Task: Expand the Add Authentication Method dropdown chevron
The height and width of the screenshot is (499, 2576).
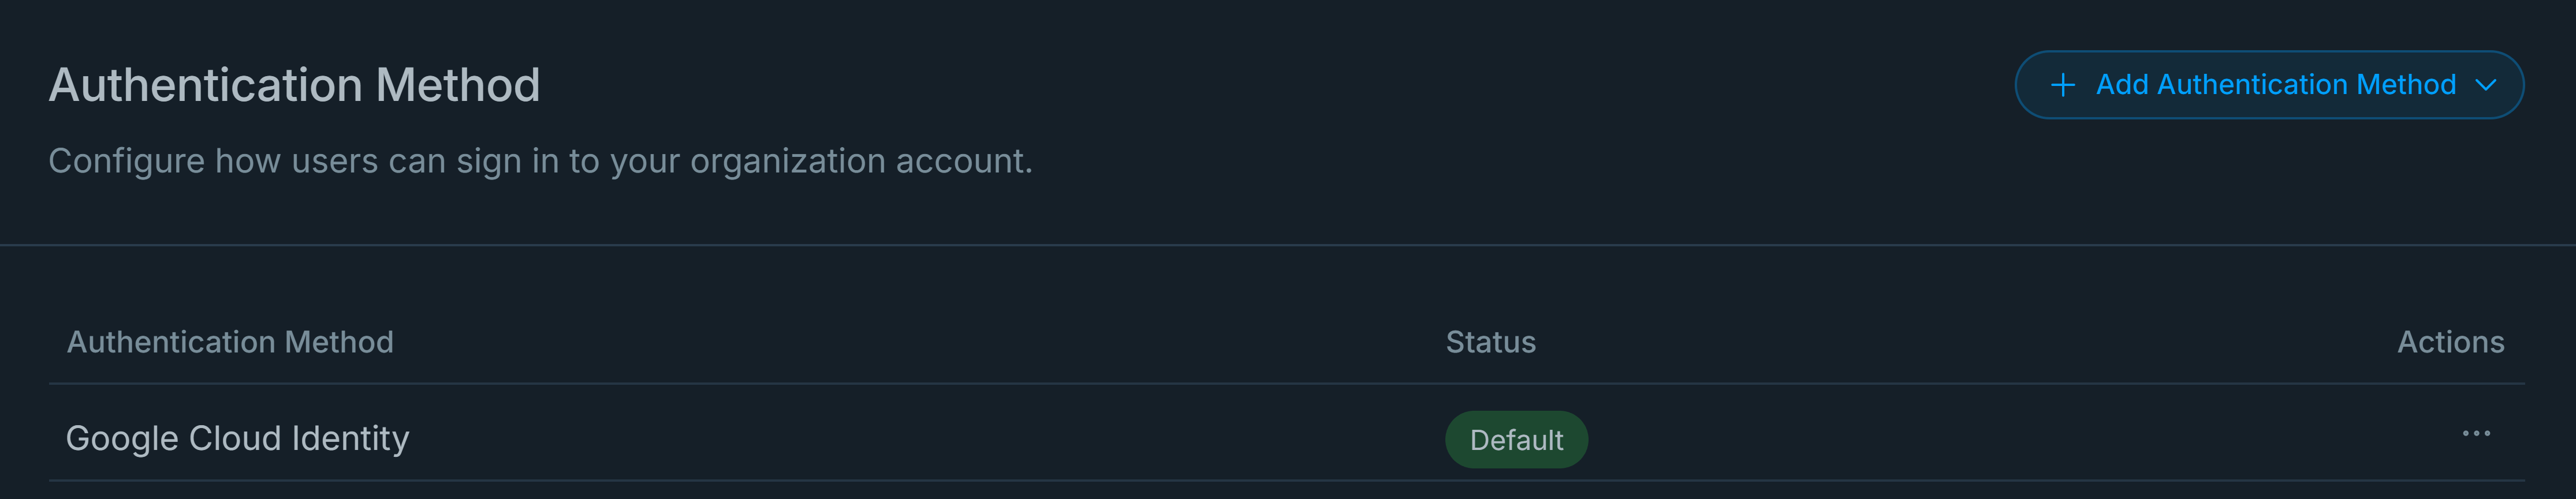Action: tap(2486, 85)
